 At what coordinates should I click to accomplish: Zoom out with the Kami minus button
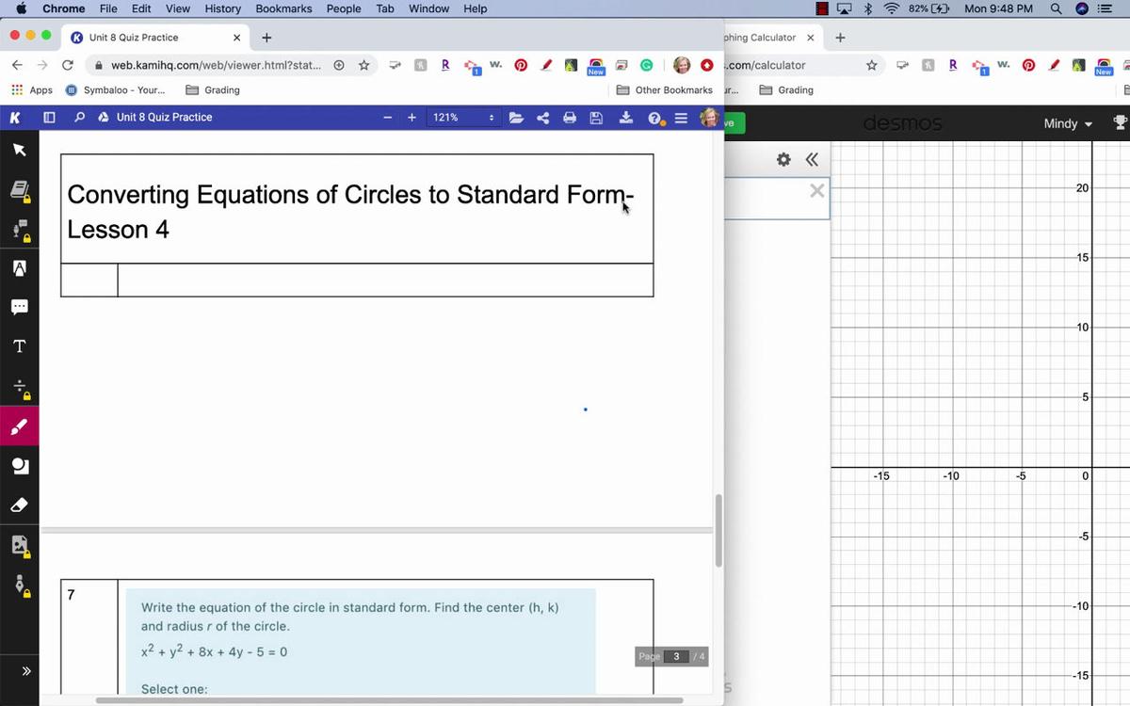387,118
